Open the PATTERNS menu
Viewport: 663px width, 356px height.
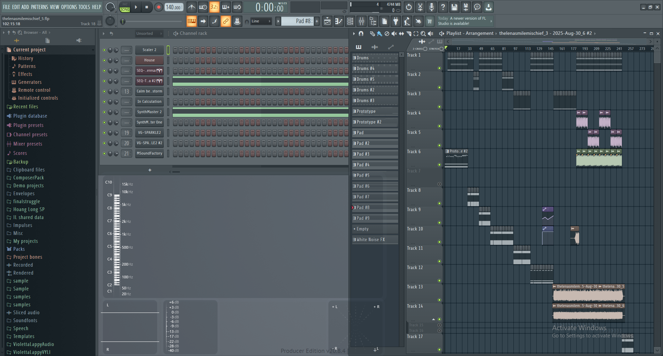coord(39,7)
